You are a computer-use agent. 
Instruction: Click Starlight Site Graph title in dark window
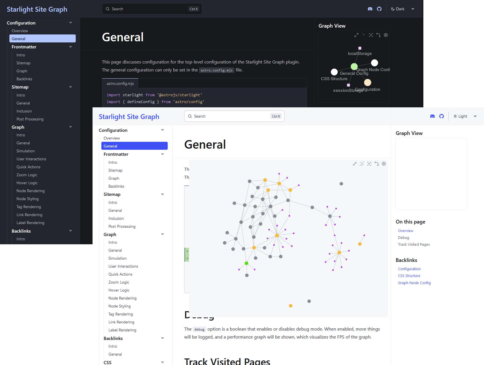pyautogui.click(x=37, y=9)
